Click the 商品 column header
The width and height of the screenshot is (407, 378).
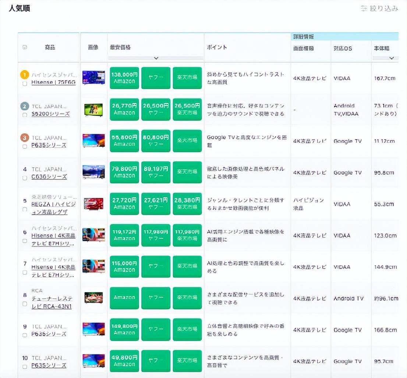[x=50, y=47]
